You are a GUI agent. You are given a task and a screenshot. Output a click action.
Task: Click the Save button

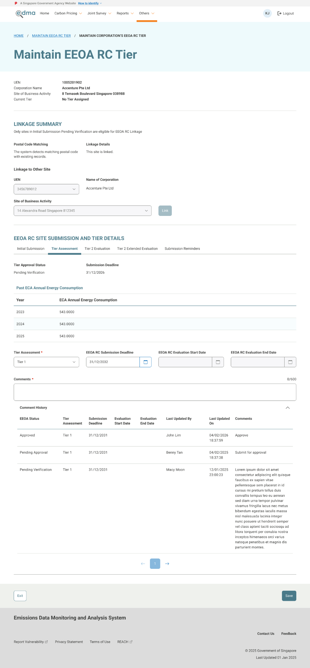(x=289, y=596)
